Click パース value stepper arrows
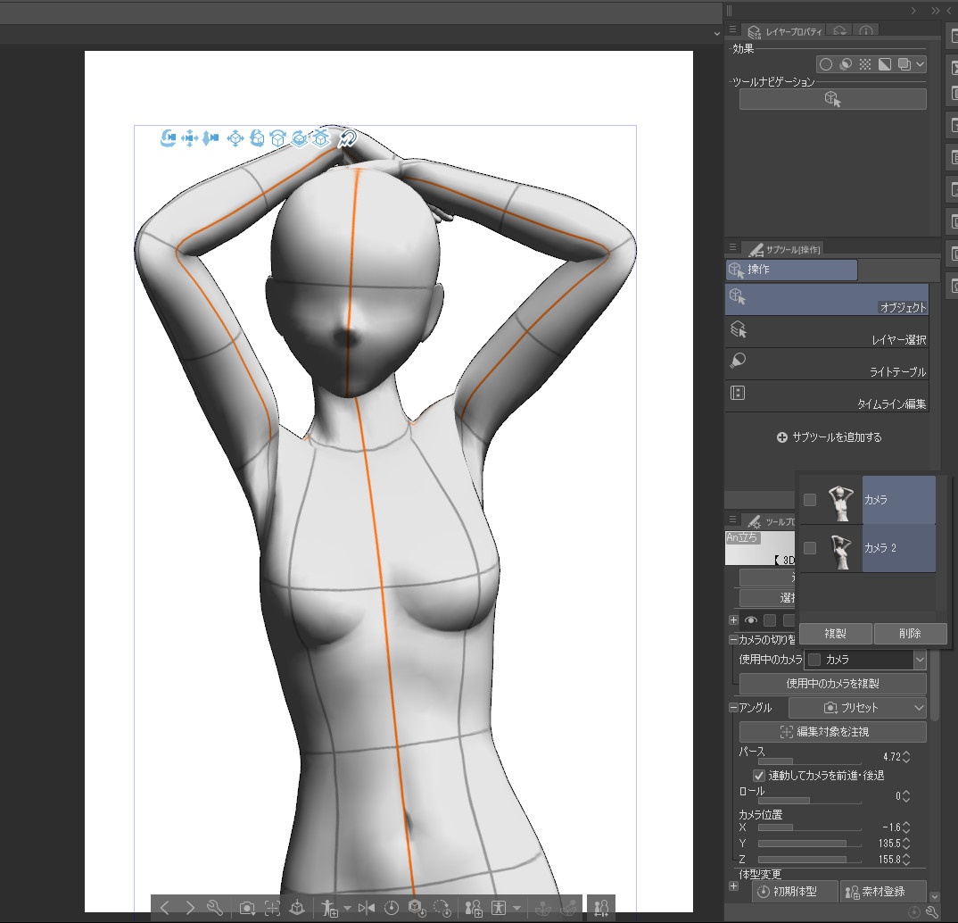The height and width of the screenshot is (923, 958). coord(906,757)
